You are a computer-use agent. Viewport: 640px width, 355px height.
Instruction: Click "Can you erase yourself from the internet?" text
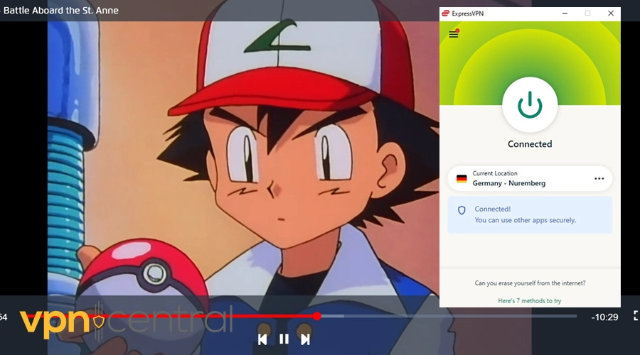point(530,283)
